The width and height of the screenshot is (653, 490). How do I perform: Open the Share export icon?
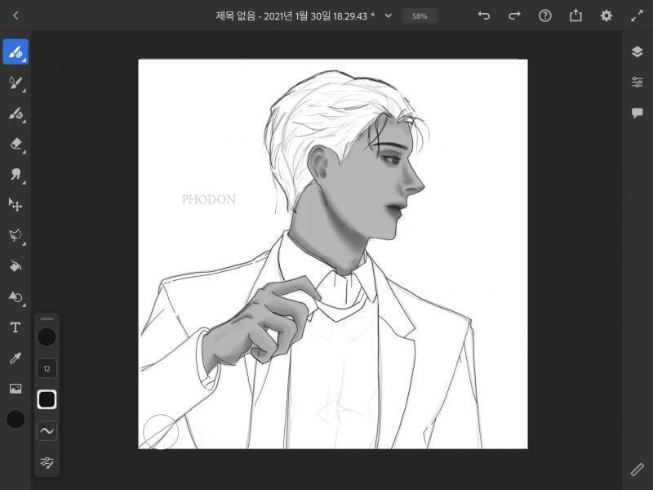click(575, 16)
